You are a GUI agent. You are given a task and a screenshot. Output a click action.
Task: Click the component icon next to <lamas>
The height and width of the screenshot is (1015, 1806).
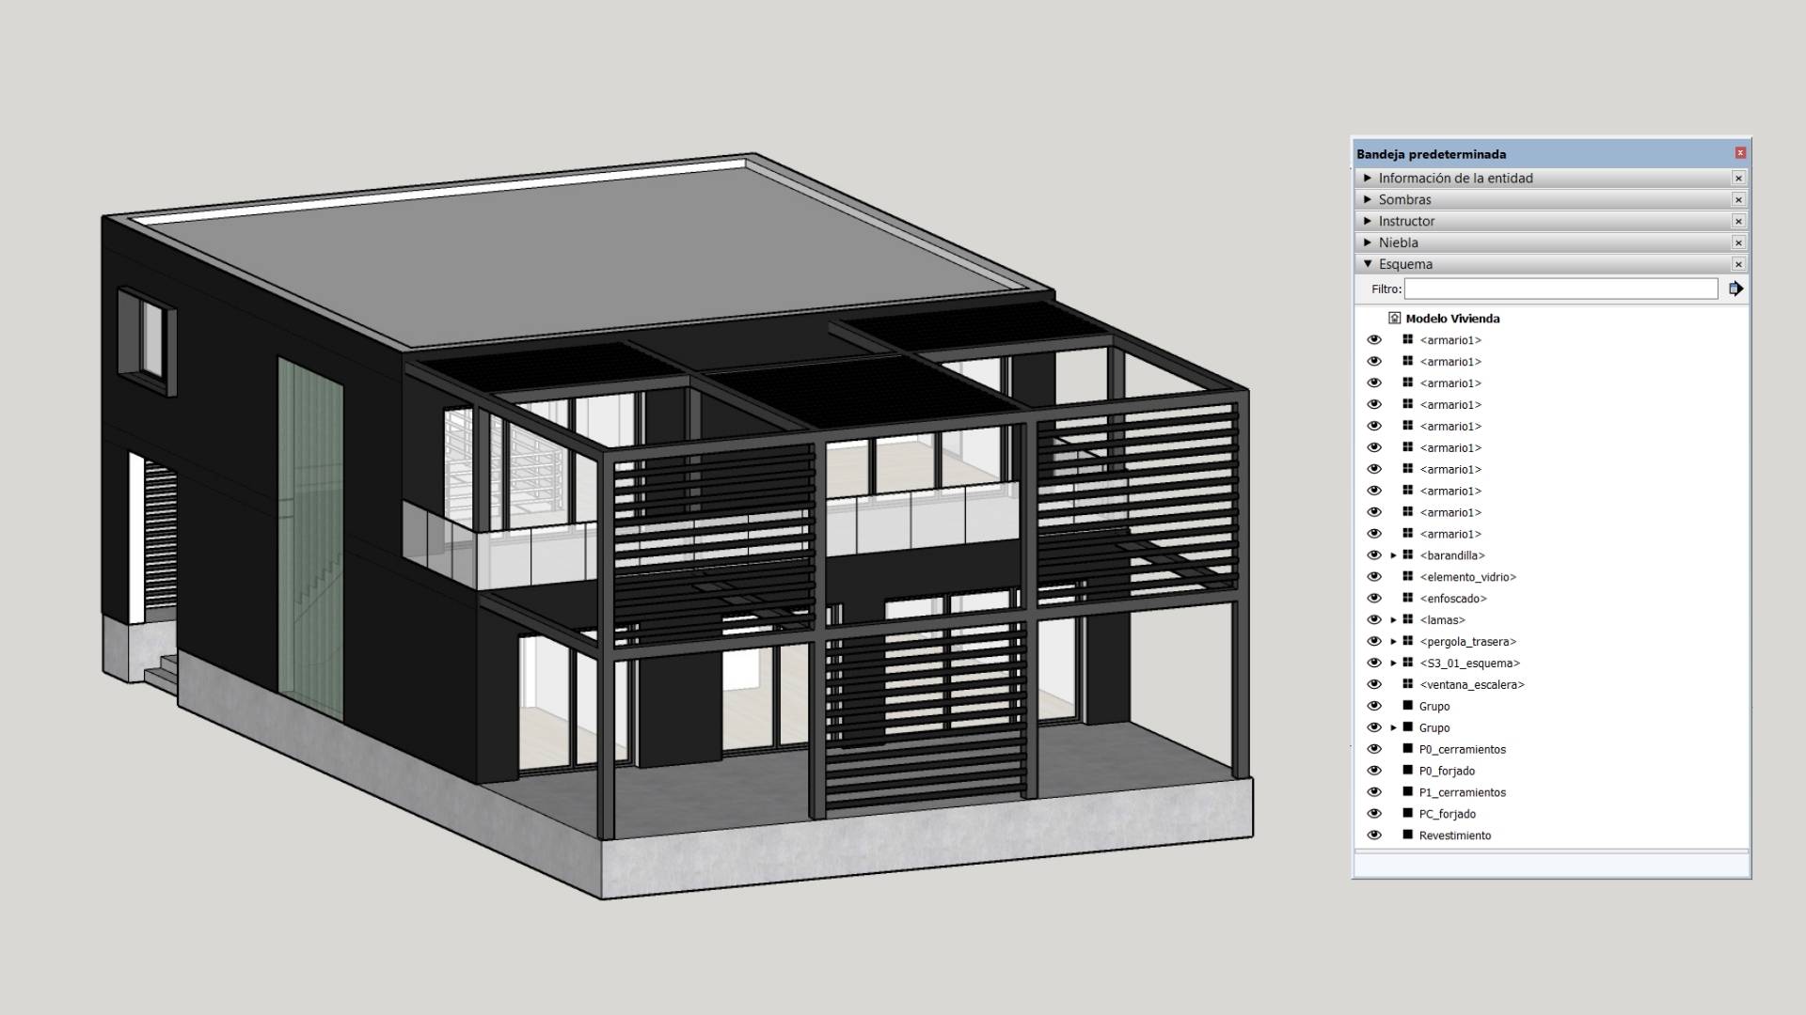1408,619
